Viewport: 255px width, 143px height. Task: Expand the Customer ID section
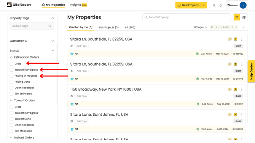(53, 41)
